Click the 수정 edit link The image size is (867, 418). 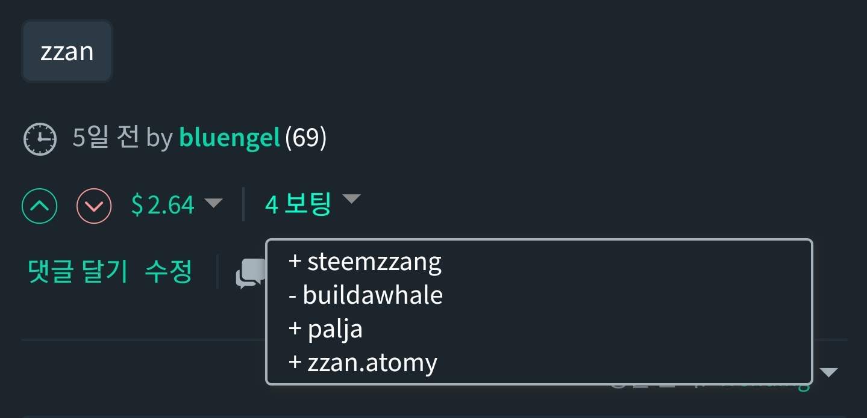click(x=168, y=272)
